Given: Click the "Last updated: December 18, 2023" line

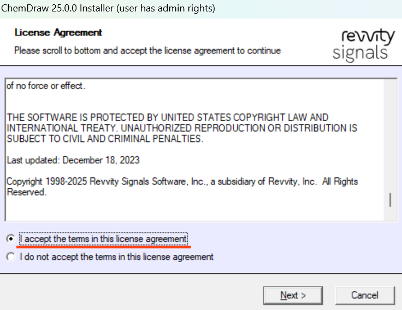Looking at the screenshot, I should coord(73,160).
